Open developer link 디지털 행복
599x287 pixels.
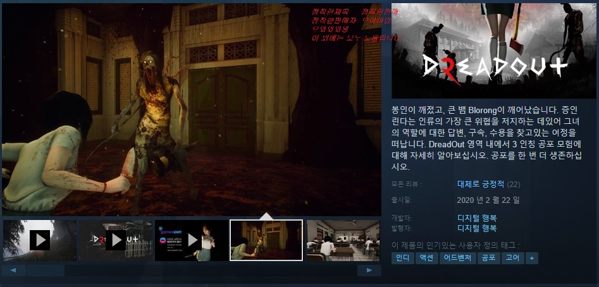click(477, 218)
